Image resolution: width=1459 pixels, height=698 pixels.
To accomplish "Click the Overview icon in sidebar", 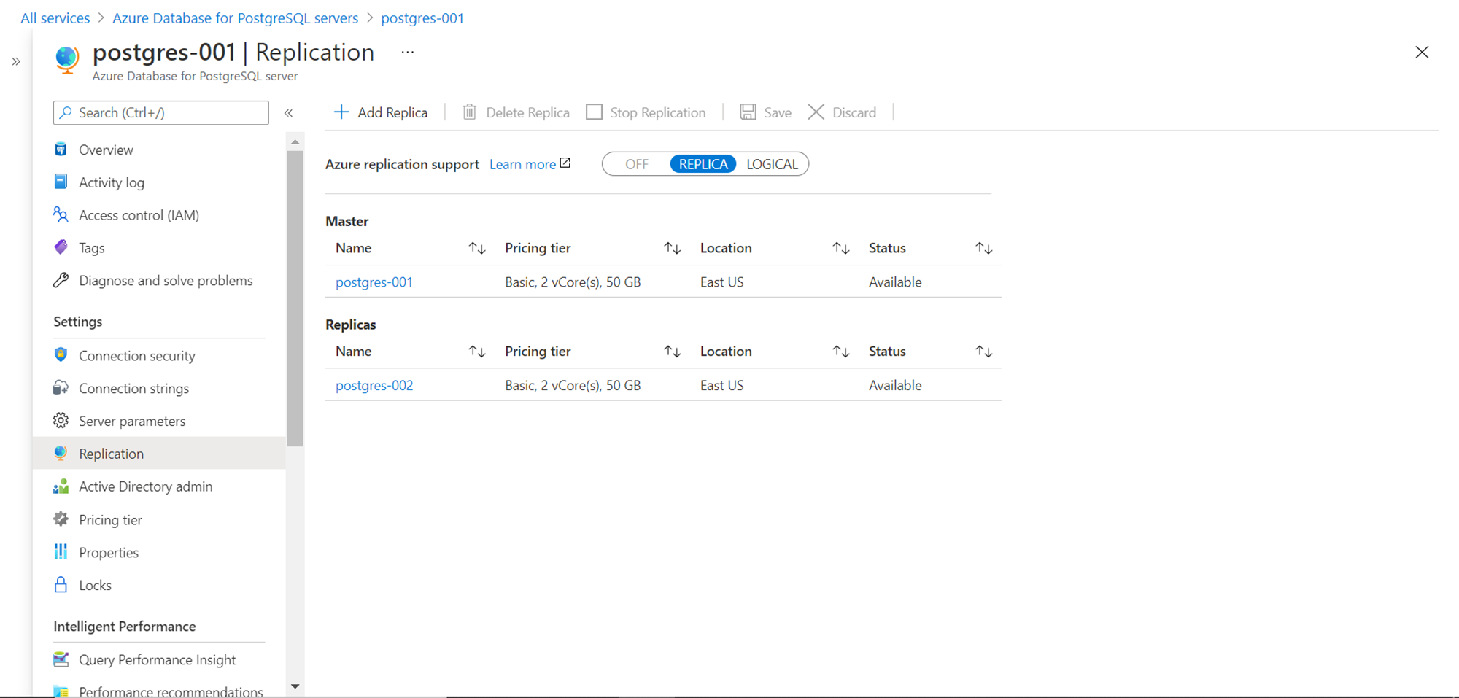I will coord(61,150).
